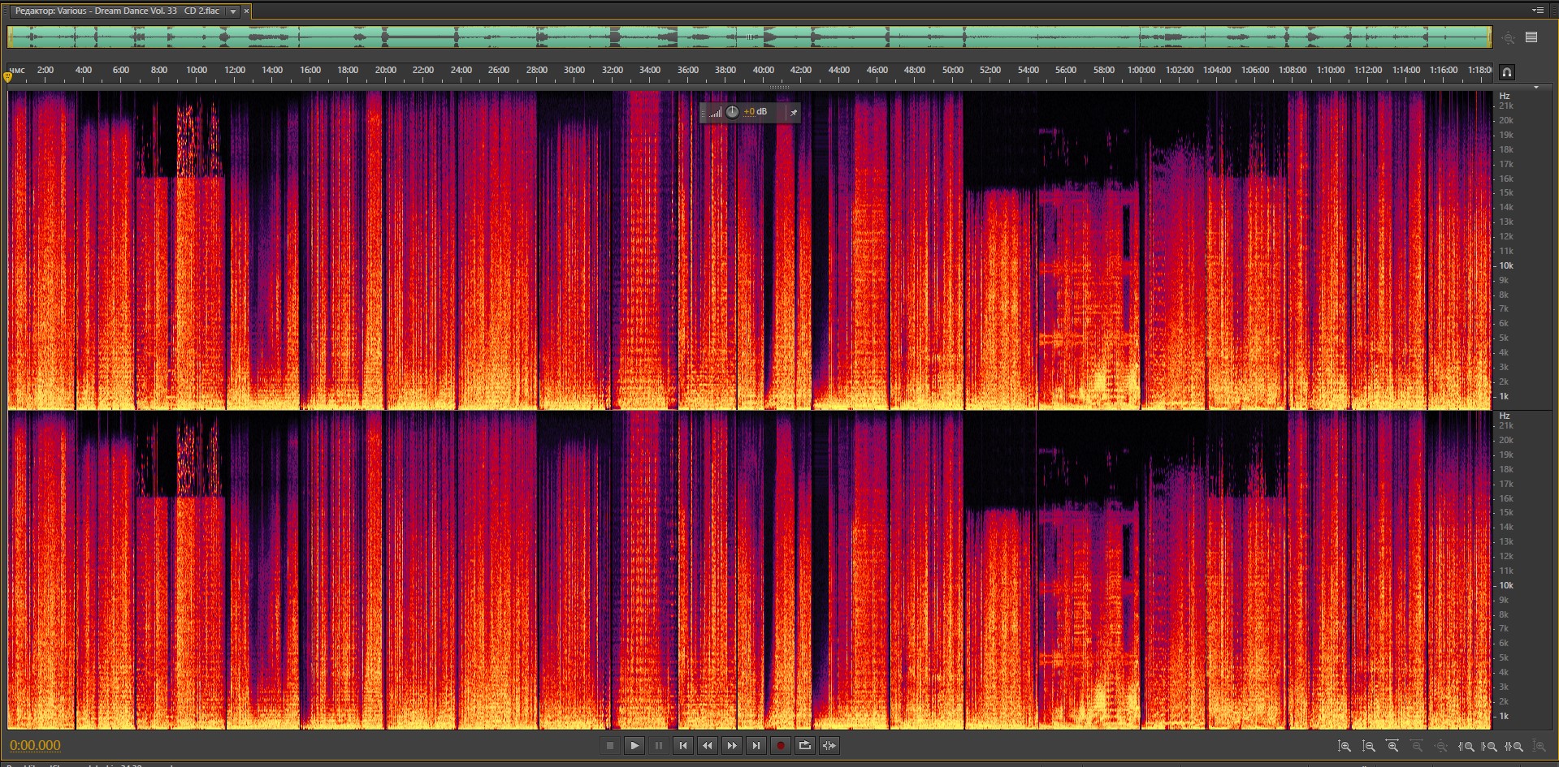Screen dimensions: 1559x767
Task: Open the panel options menu at top right
Action: coord(1537,11)
